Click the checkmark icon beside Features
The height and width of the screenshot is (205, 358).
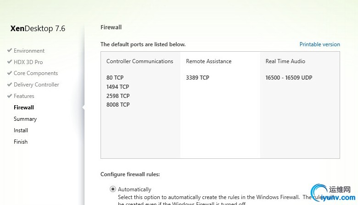tap(9, 96)
